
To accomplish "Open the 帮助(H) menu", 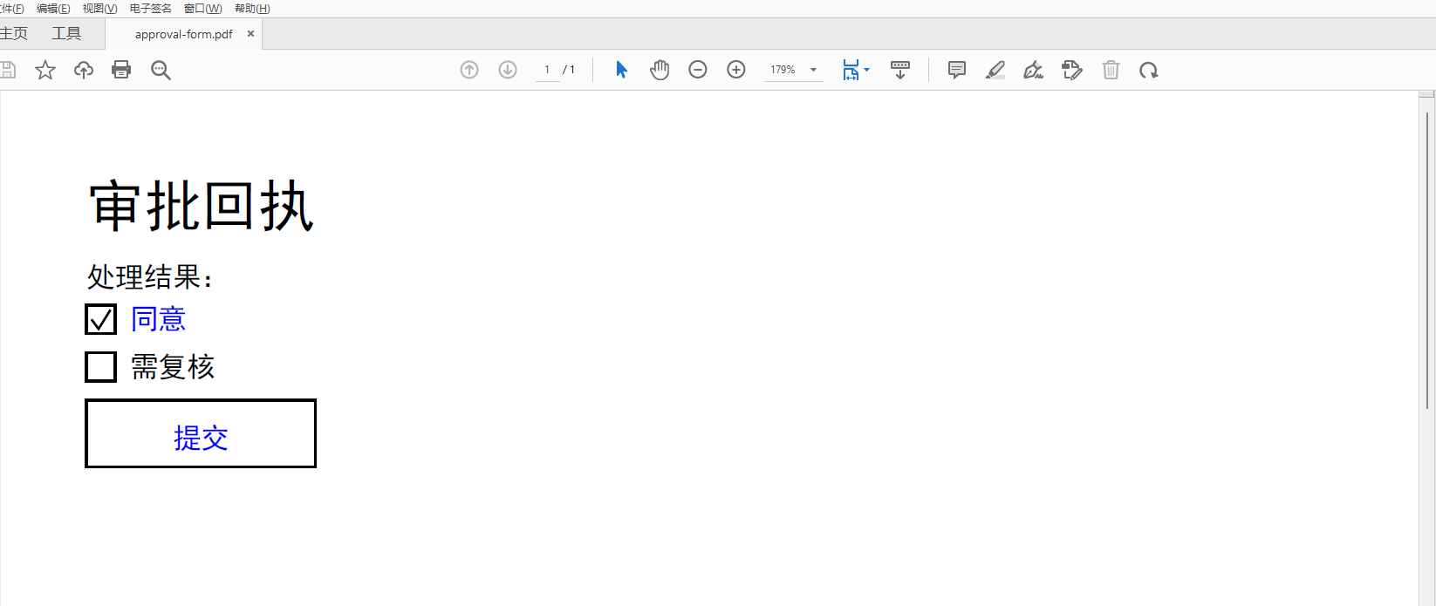I will point(252,9).
